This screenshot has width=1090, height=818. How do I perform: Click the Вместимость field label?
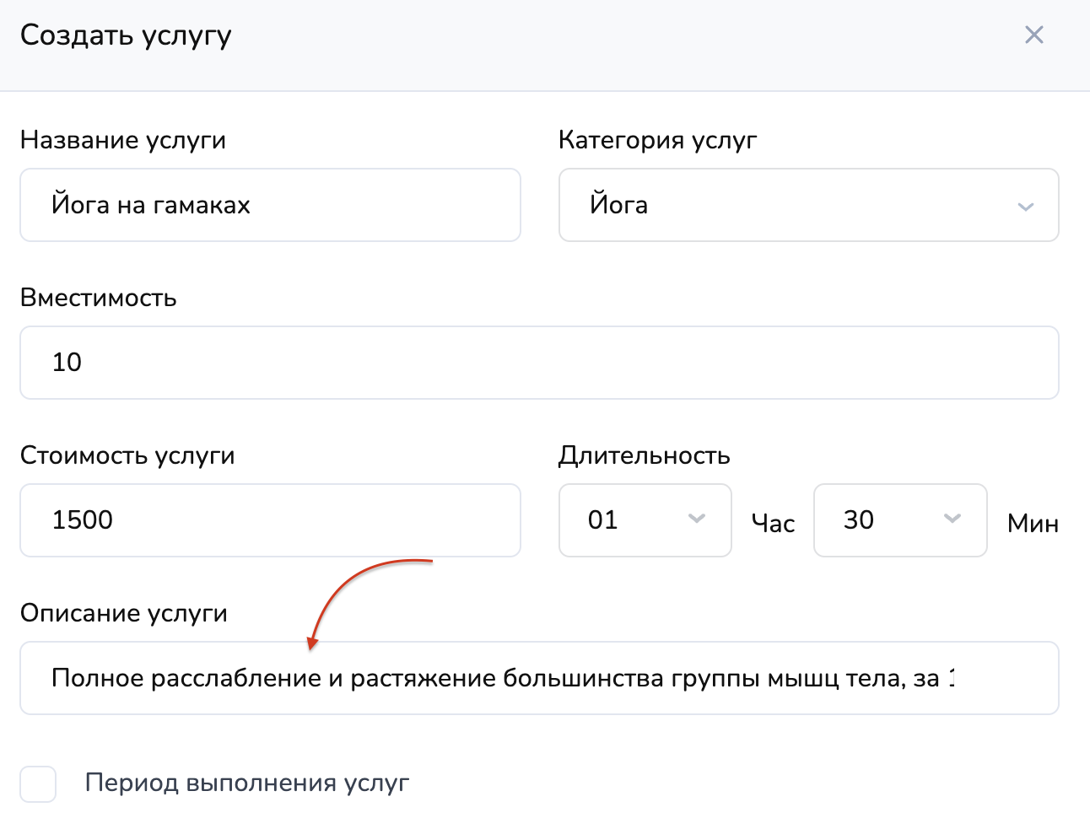tap(99, 298)
